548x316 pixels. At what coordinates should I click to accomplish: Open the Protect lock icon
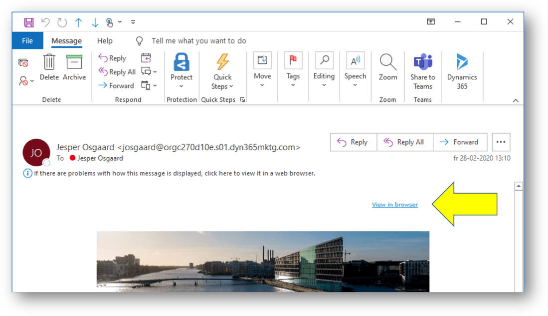tap(182, 62)
